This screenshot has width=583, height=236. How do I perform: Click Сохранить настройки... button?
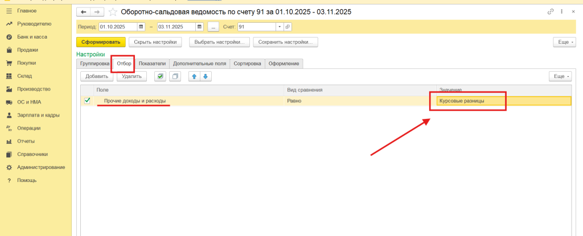[x=286, y=42]
